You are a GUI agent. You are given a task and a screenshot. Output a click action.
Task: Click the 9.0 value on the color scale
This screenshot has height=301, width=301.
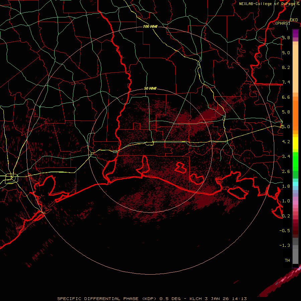click(x=286, y=53)
